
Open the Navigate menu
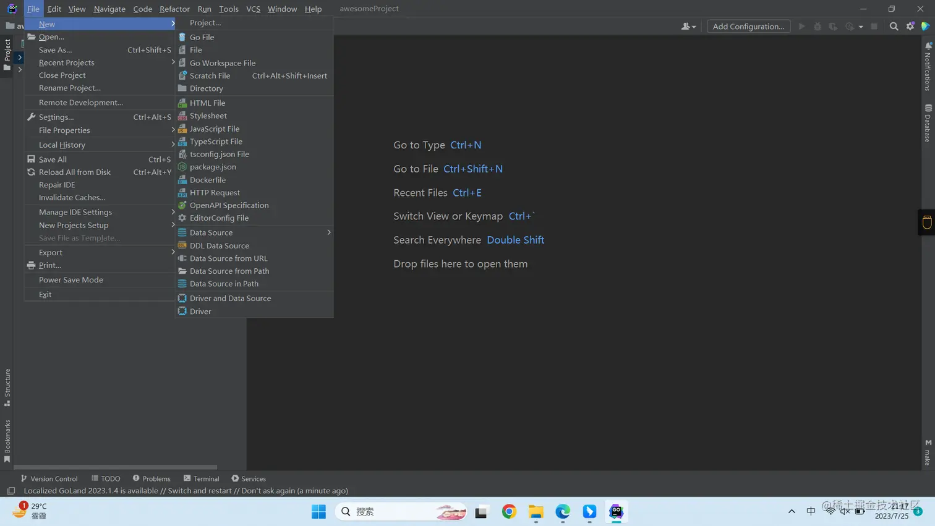109,9
